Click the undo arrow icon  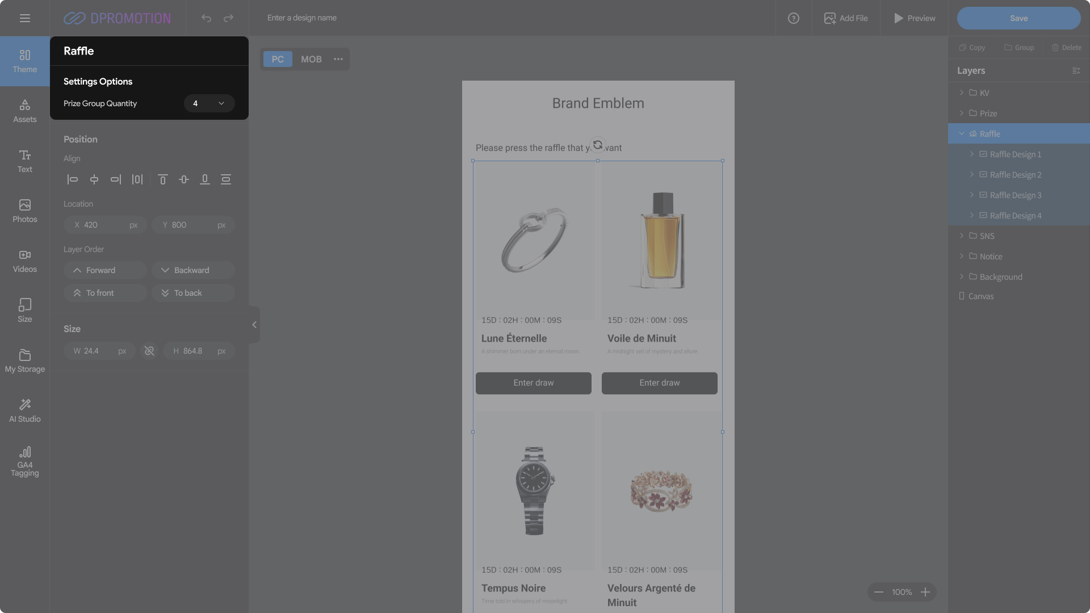[206, 18]
